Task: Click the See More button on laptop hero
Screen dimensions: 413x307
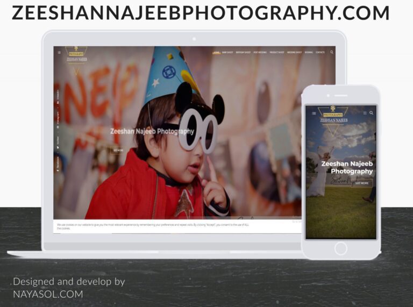Action: tap(118, 151)
